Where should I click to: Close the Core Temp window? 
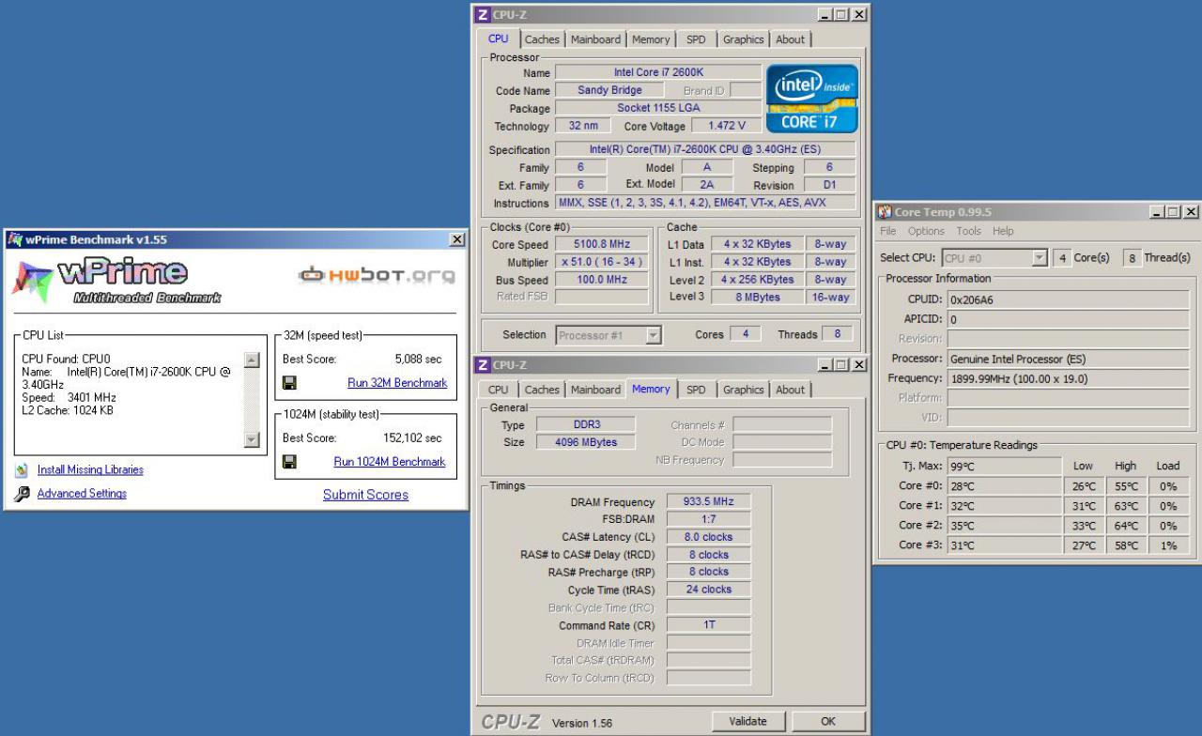pyautogui.click(x=1191, y=212)
